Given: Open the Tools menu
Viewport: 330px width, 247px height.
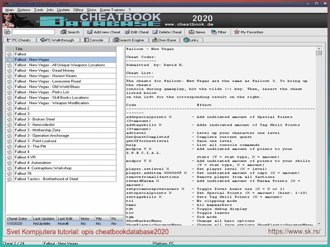Looking at the screenshot, I should (39, 10).
